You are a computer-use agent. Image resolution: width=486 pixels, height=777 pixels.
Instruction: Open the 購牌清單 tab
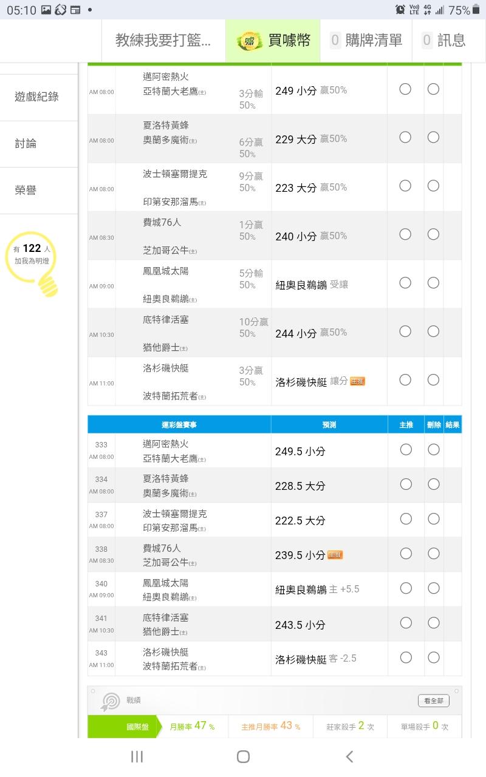click(x=366, y=41)
